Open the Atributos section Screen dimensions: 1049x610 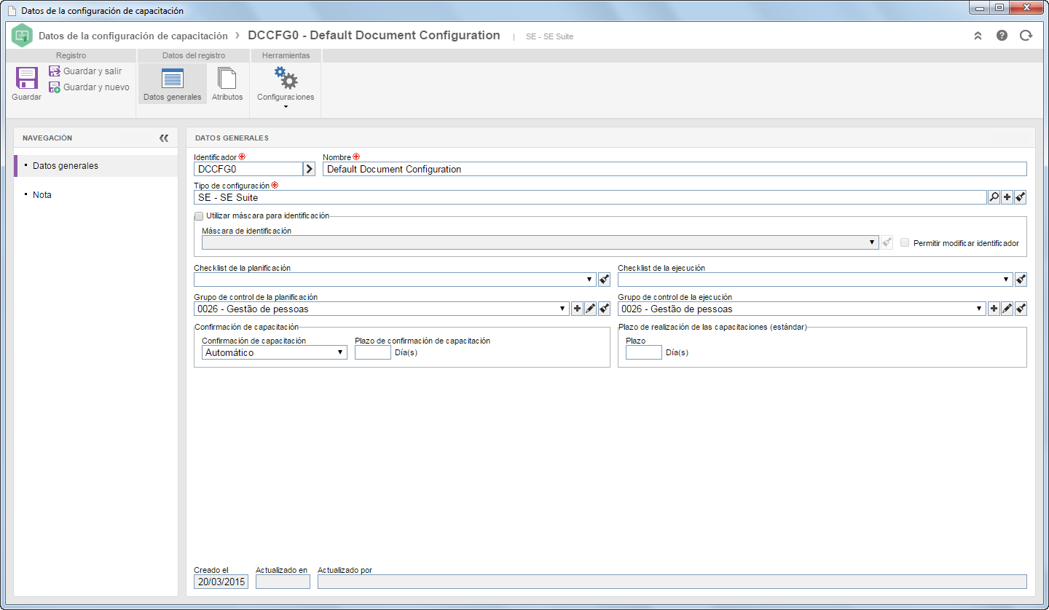pos(227,84)
